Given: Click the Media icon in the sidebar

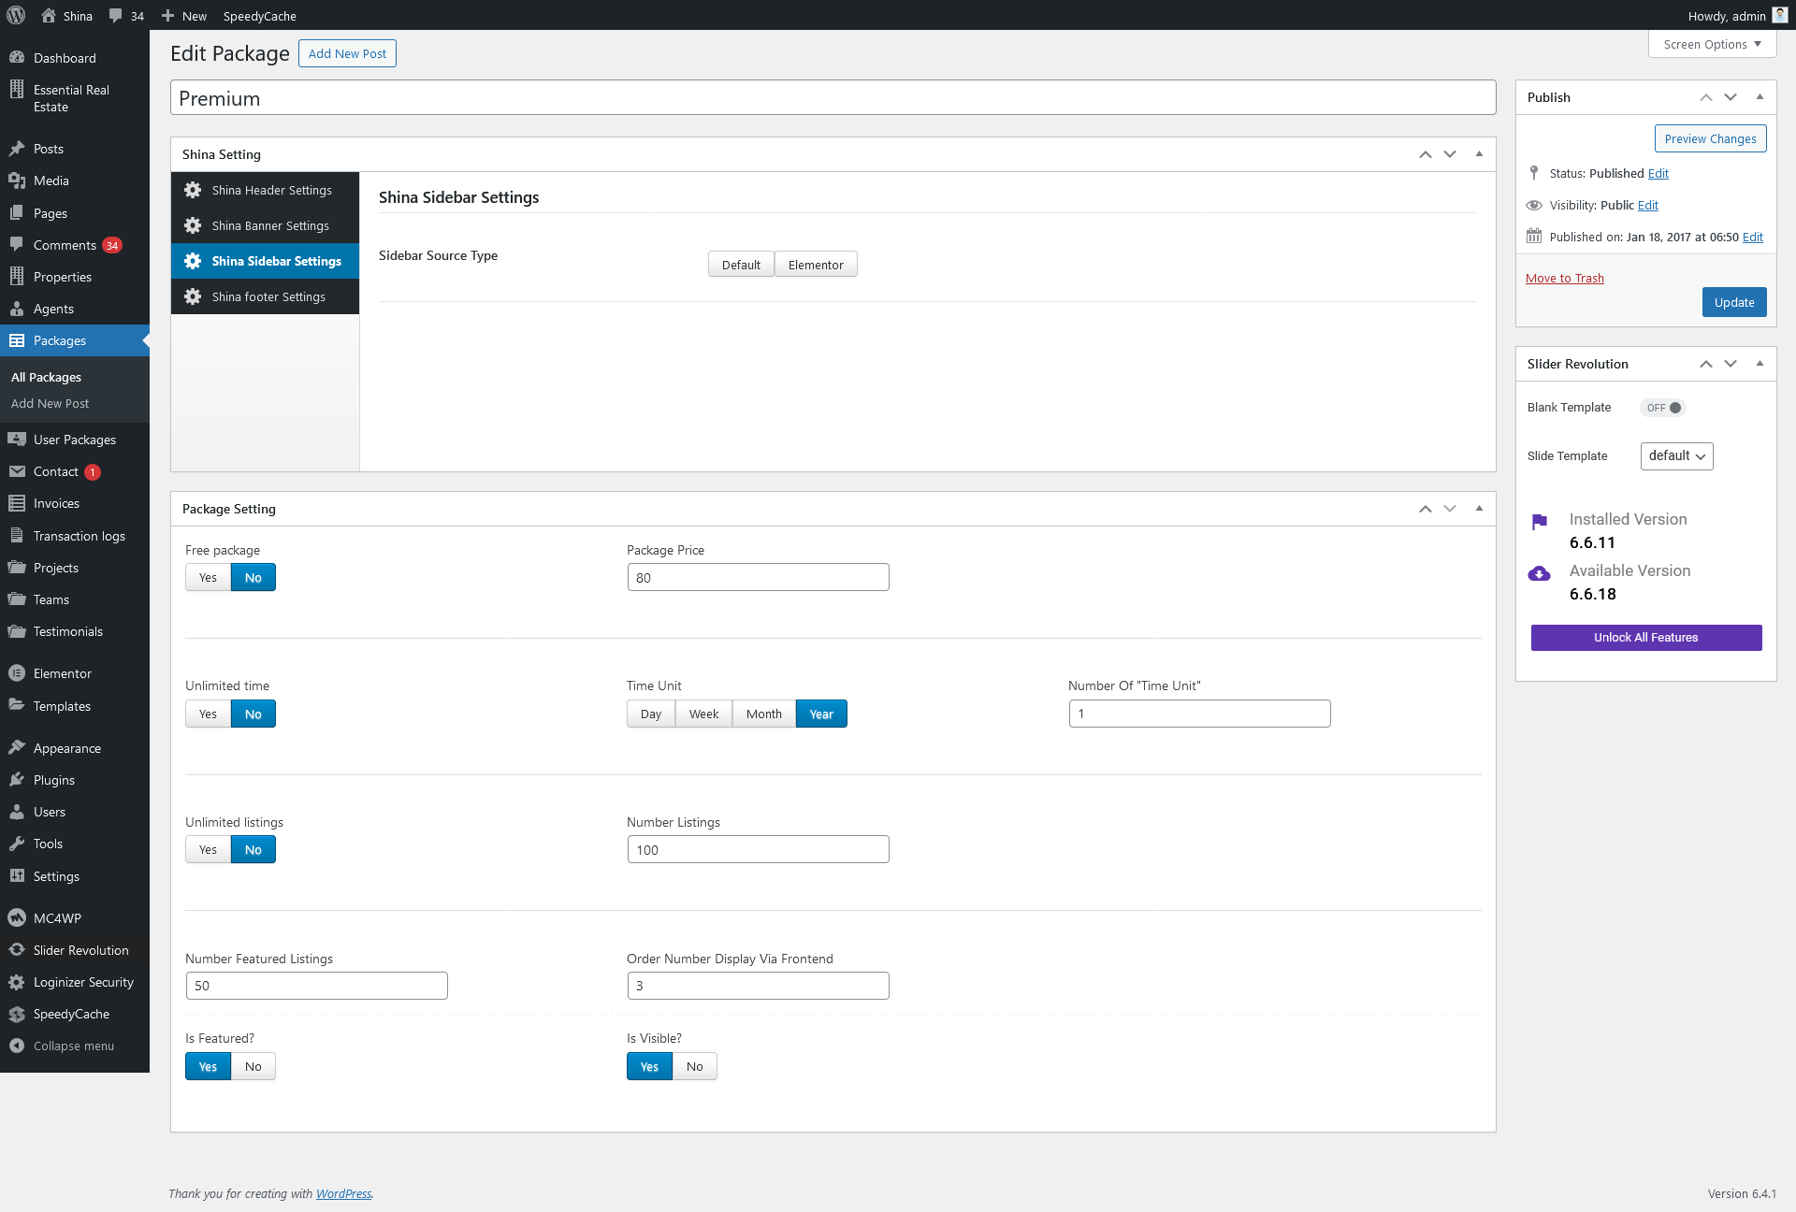Looking at the screenshot, I should click(17, 180).
